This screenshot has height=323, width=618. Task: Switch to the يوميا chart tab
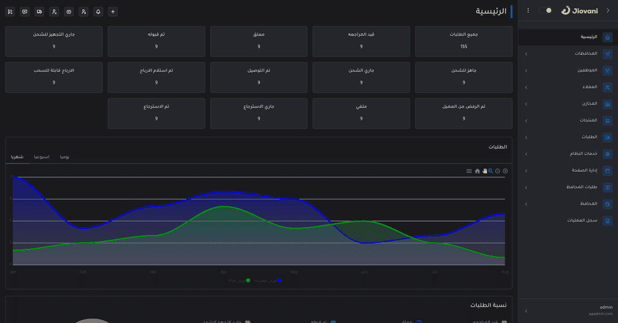(65, 157)
